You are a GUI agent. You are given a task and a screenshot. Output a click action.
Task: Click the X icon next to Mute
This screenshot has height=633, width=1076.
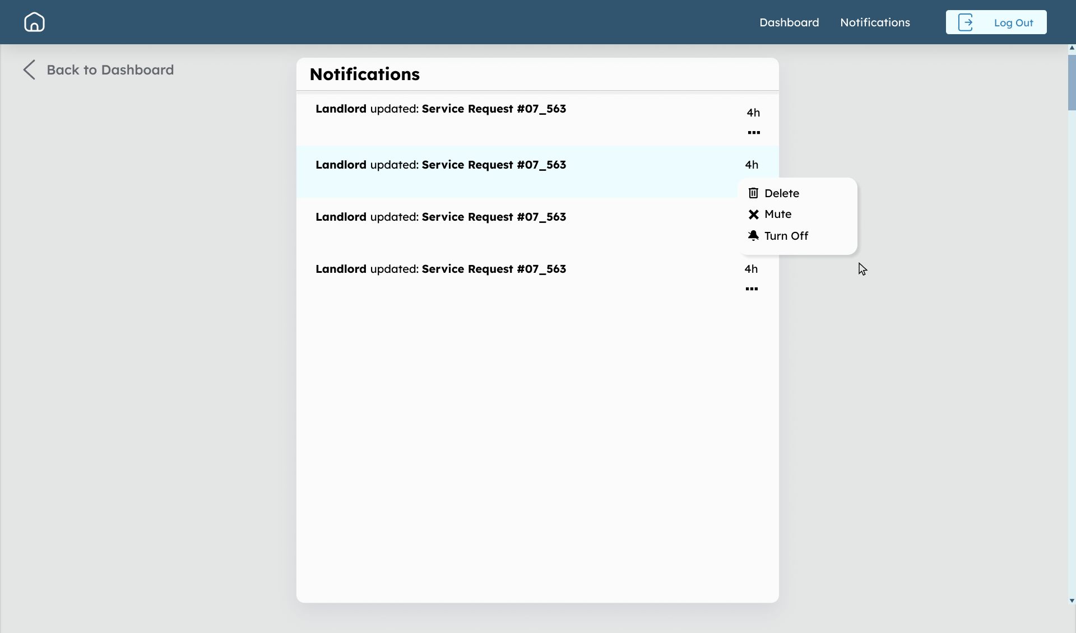(x=753, y=214)
